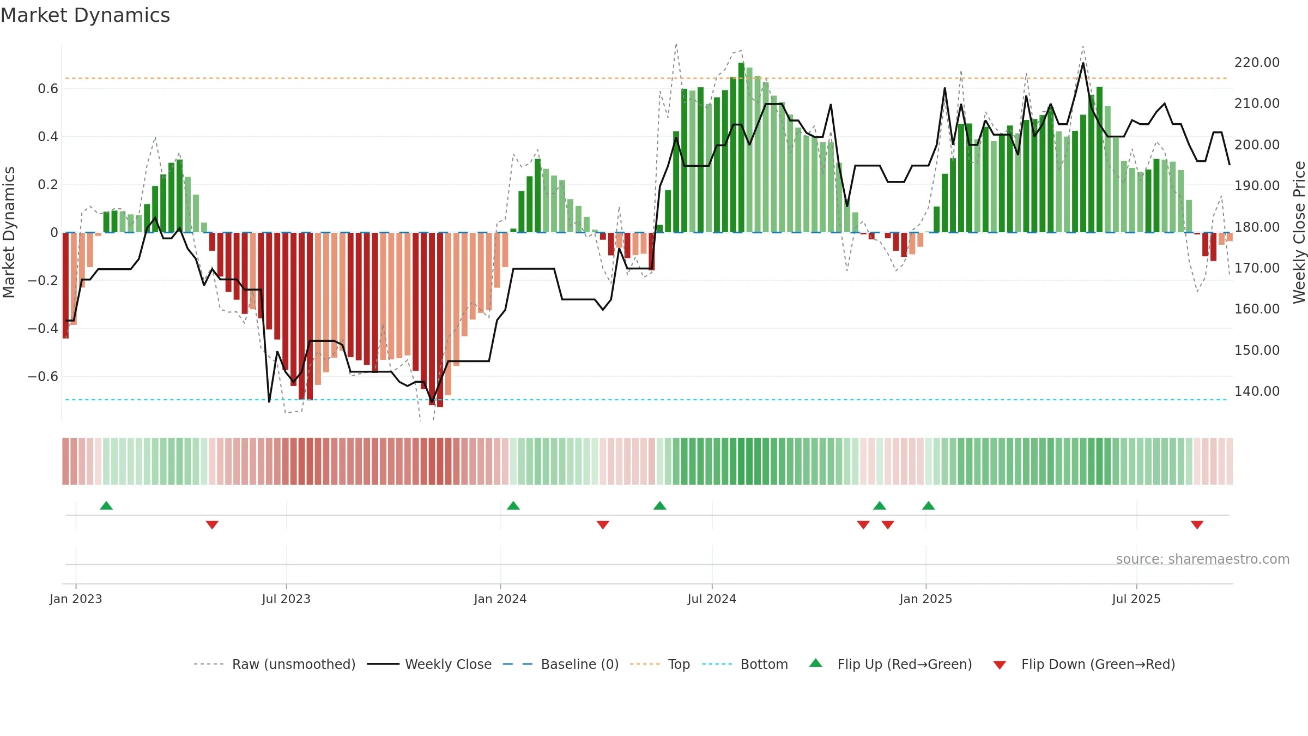
Task: Click the 150.00 price axis label
Action: (1257, 350)
